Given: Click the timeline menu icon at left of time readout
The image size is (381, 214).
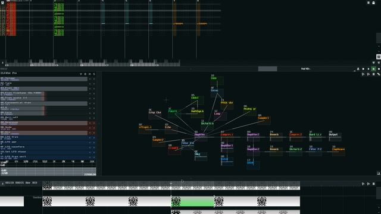Looking at the screenshot, I should (2, 184).
